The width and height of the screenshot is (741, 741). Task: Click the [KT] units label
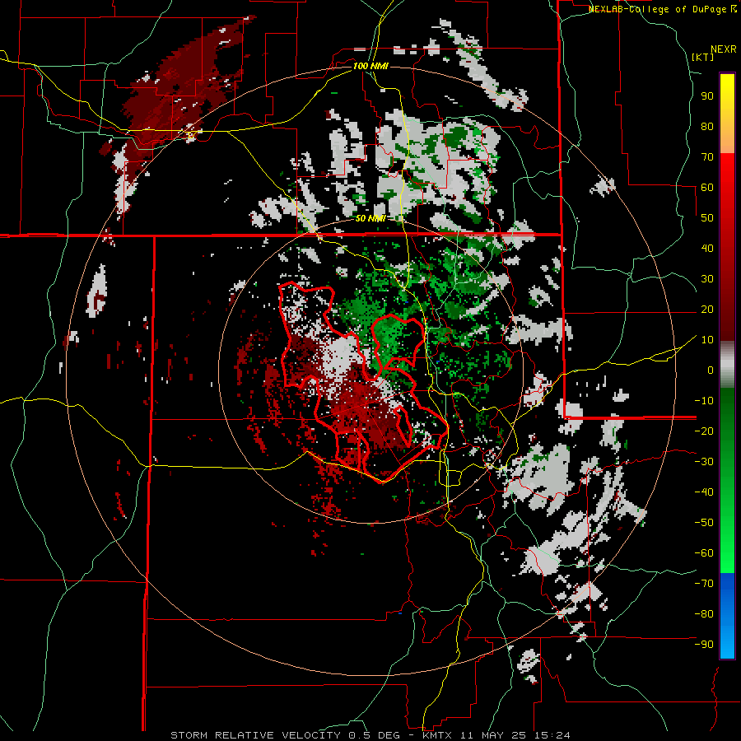pyautogui.click(x=702, y=57)
